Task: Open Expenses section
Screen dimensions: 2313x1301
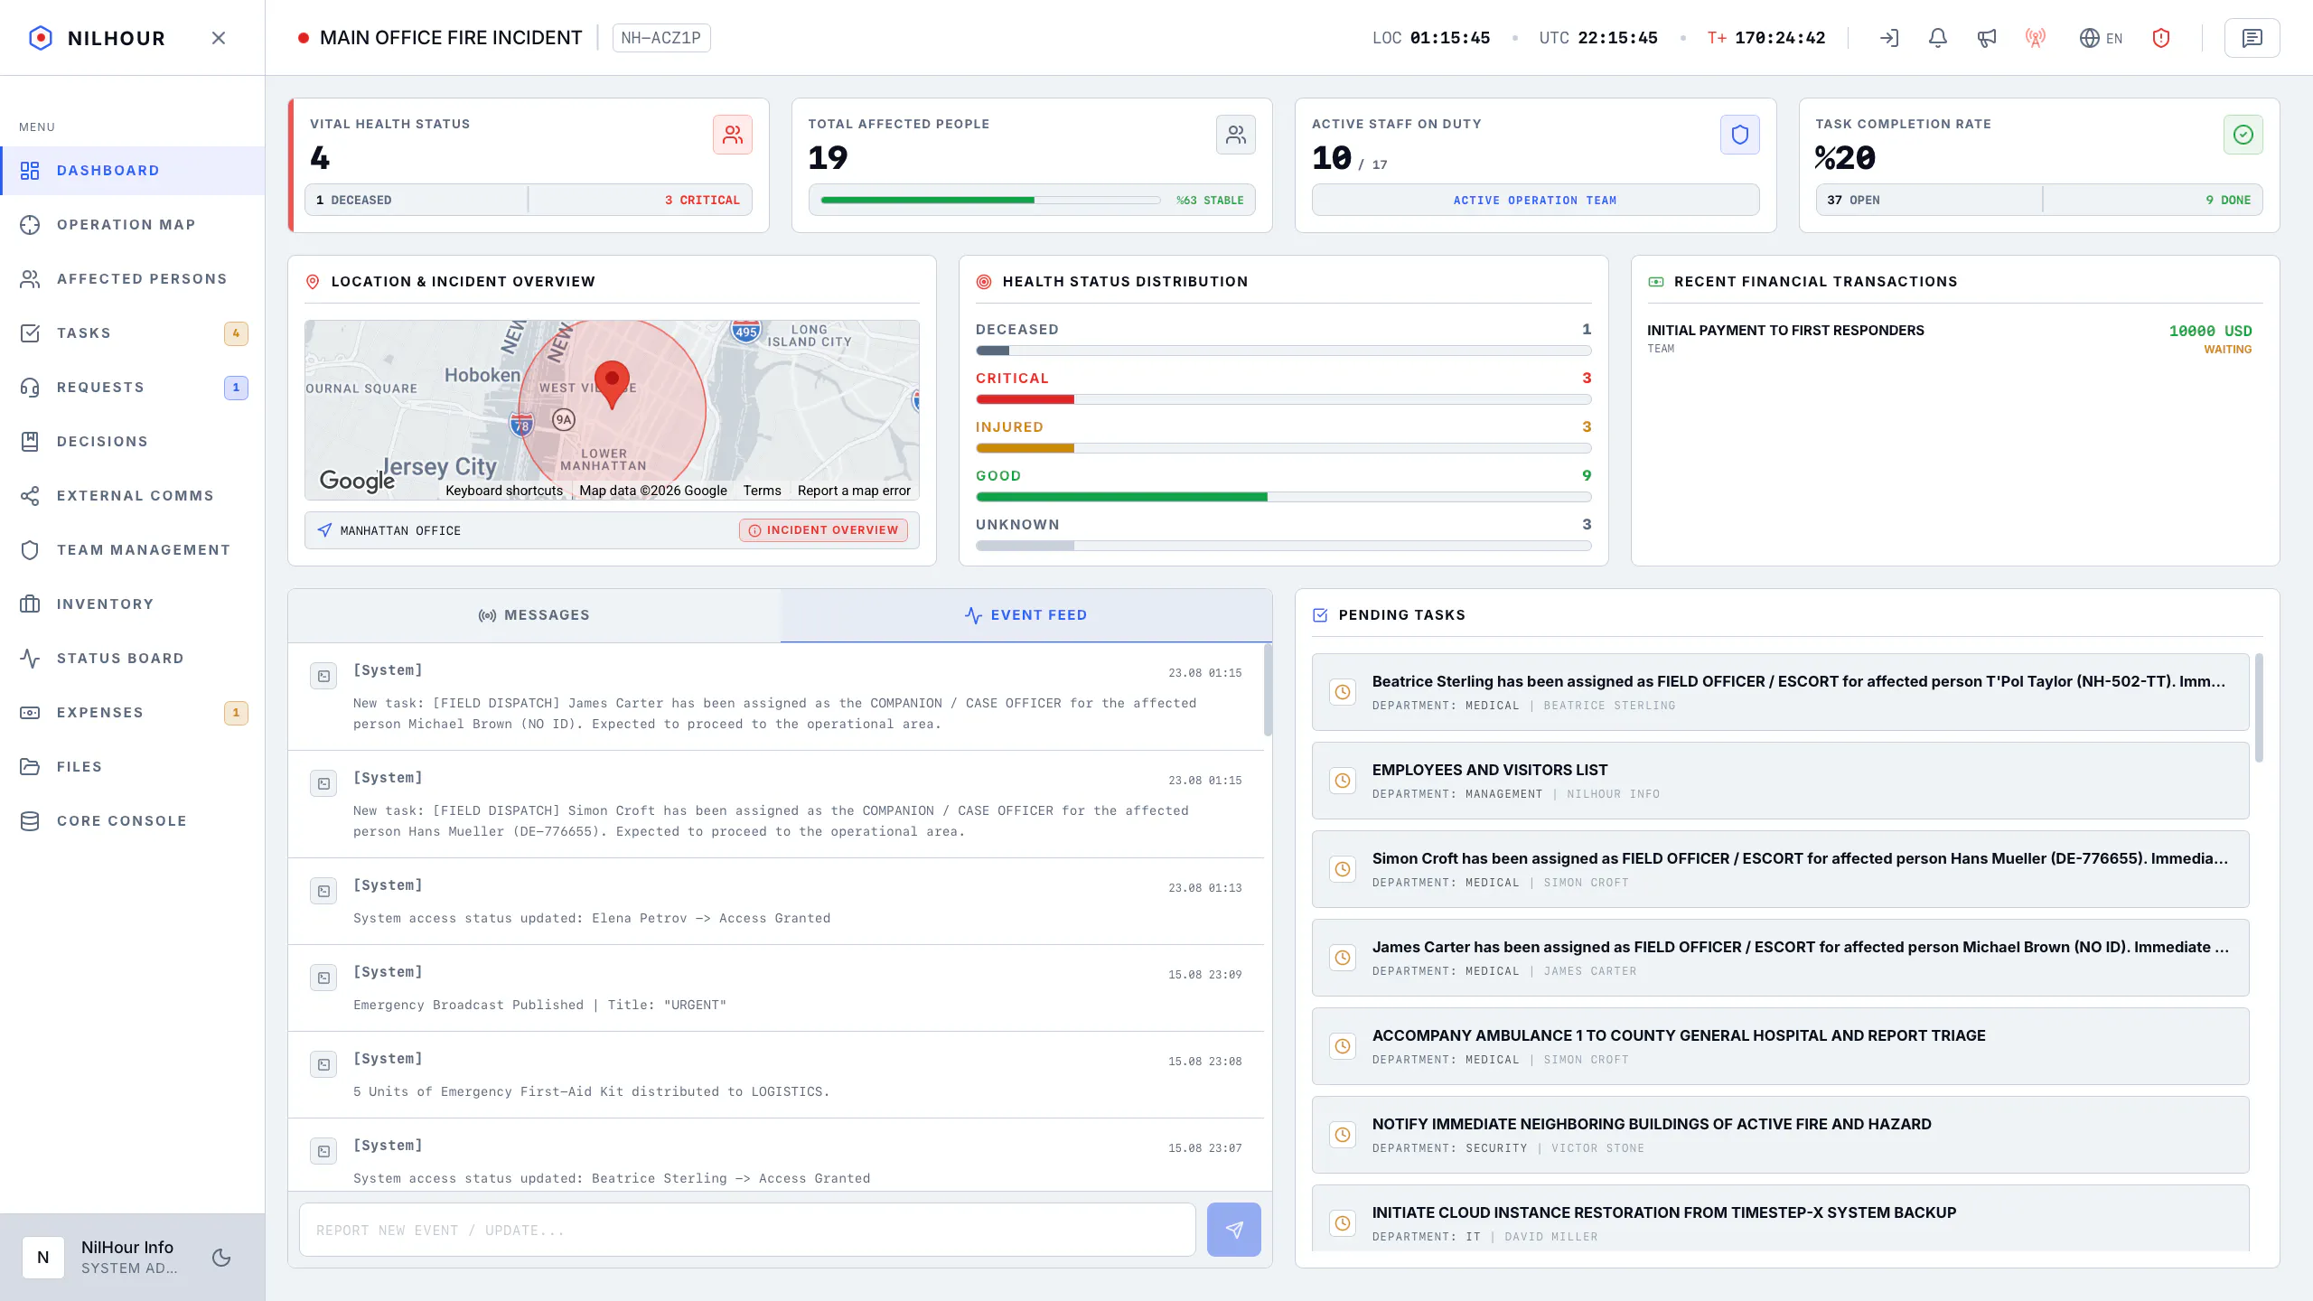Action: (x=133, y=713)
